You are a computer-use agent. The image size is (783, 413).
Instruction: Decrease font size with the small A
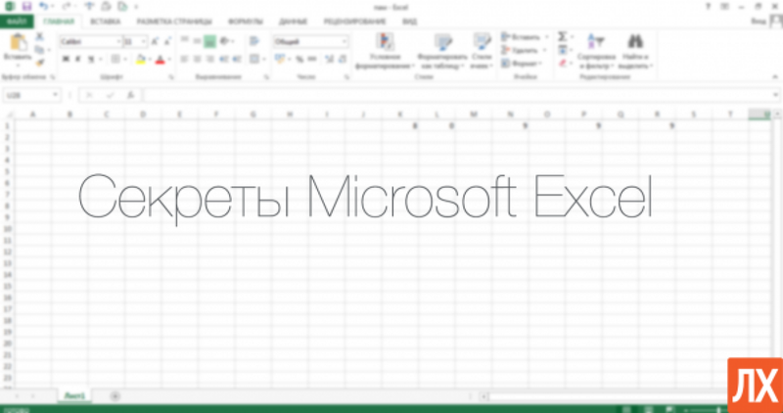pos(167,41)
